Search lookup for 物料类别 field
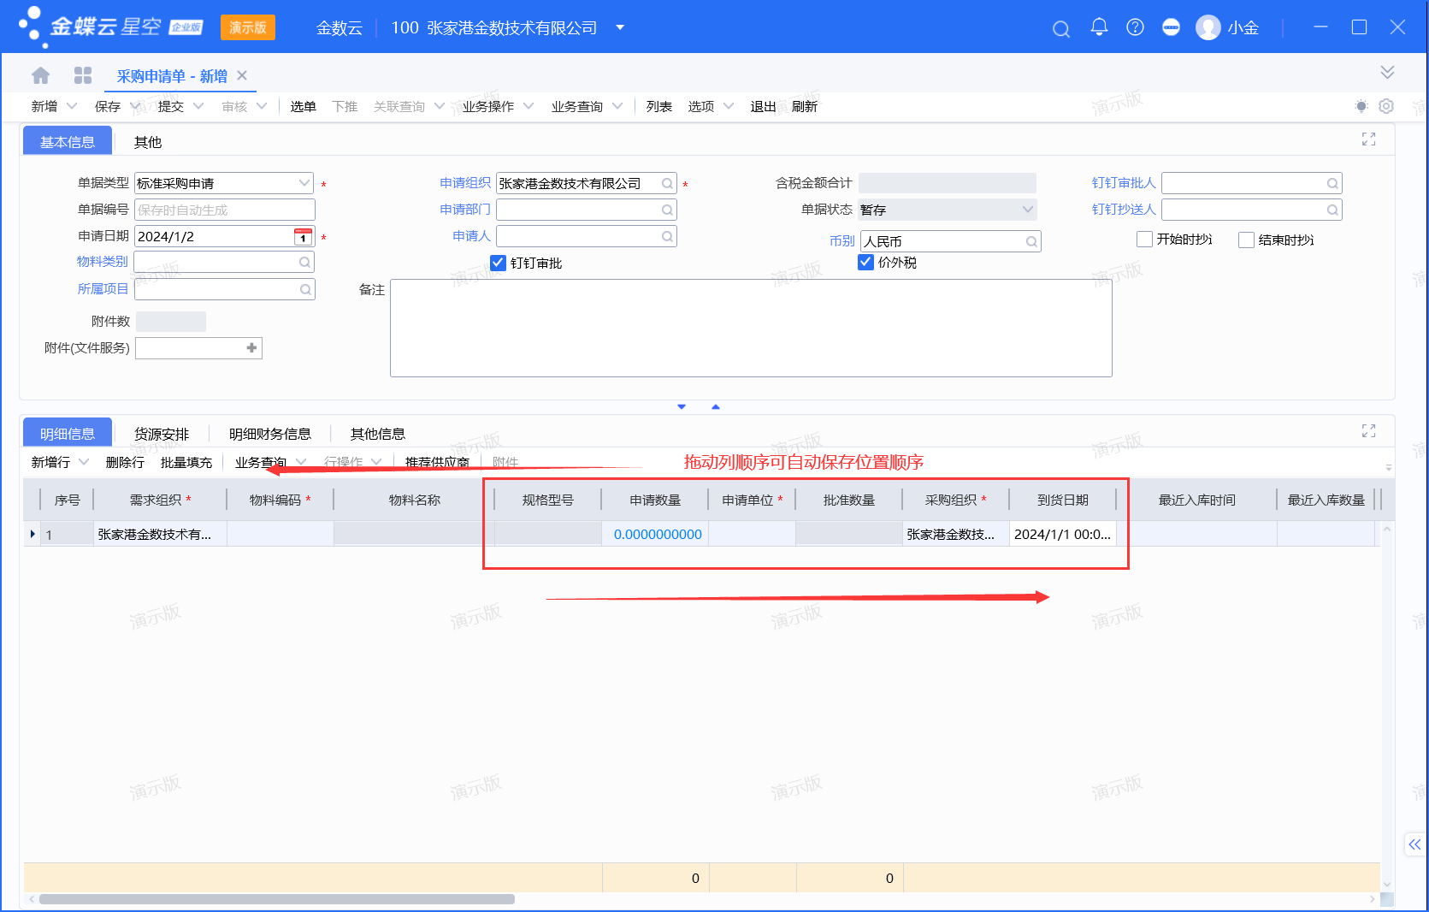 pos(304,263)
